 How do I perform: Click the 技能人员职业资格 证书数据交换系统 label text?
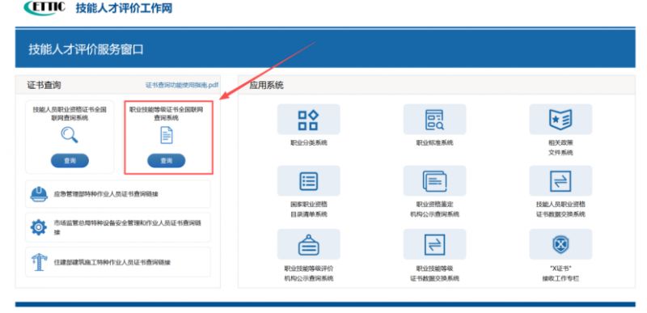pos(560,209)
